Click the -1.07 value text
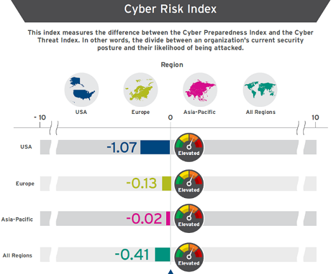The image size is (336, 274). tap(122, 147)
